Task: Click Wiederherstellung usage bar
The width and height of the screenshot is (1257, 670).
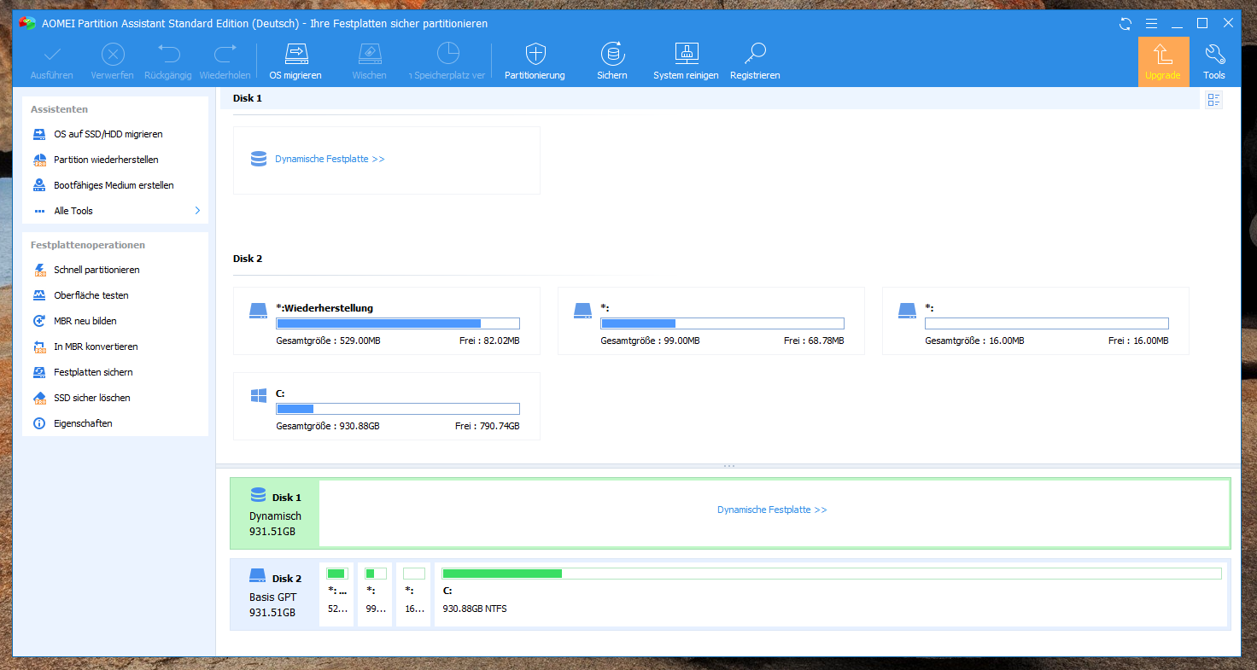Action: coord(398,323)
